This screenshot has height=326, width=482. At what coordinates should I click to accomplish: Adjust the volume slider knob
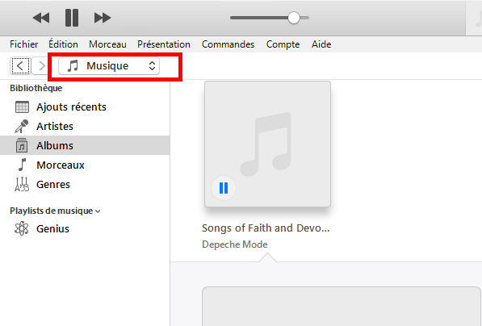coord(294,18)
